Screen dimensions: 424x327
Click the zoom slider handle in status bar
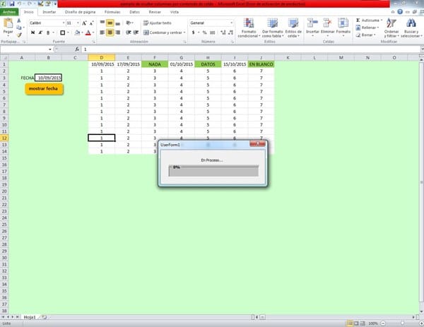point(402,323)
